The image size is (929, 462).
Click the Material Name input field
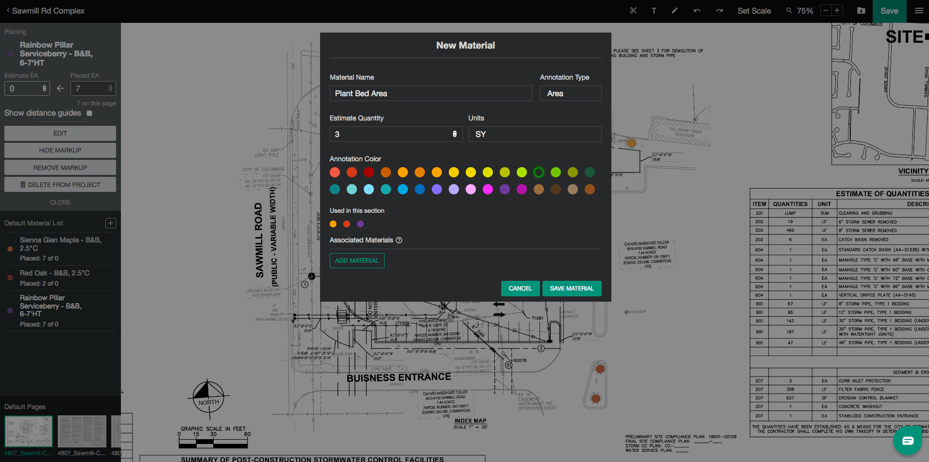(x=431, y=93)
